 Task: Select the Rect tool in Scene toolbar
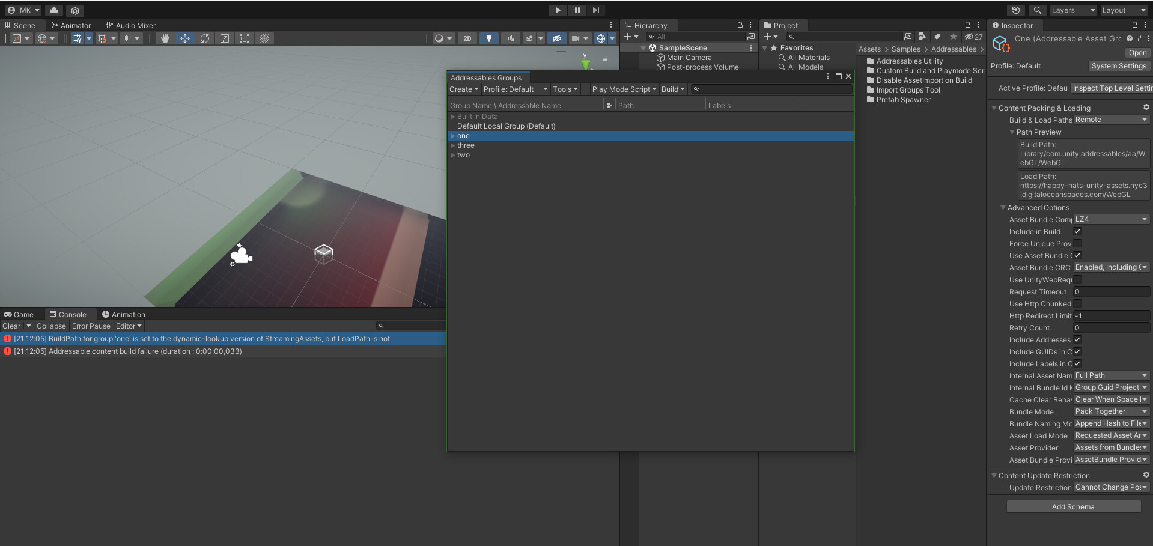245,38
